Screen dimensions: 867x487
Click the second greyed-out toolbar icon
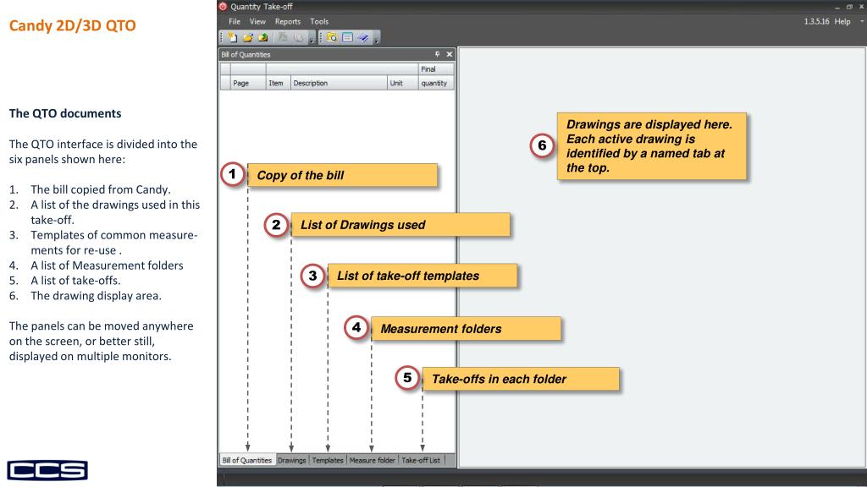(x=298, y=37)
